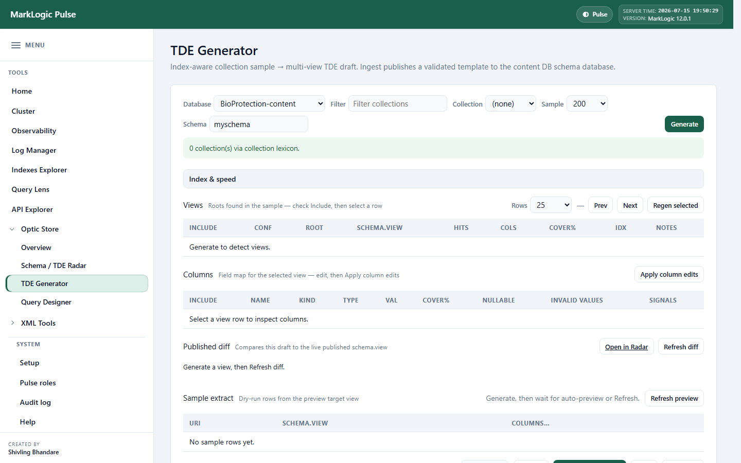Click the Prev button
Screen dimensions: 741x463
[601, 205]
